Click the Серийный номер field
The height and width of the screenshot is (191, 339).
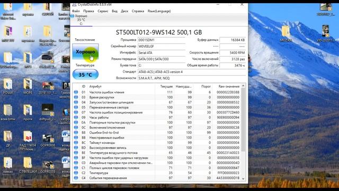162,46
